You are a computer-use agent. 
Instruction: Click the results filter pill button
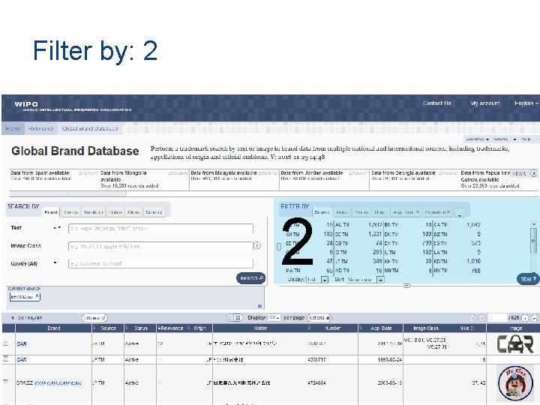click(94, 318)
